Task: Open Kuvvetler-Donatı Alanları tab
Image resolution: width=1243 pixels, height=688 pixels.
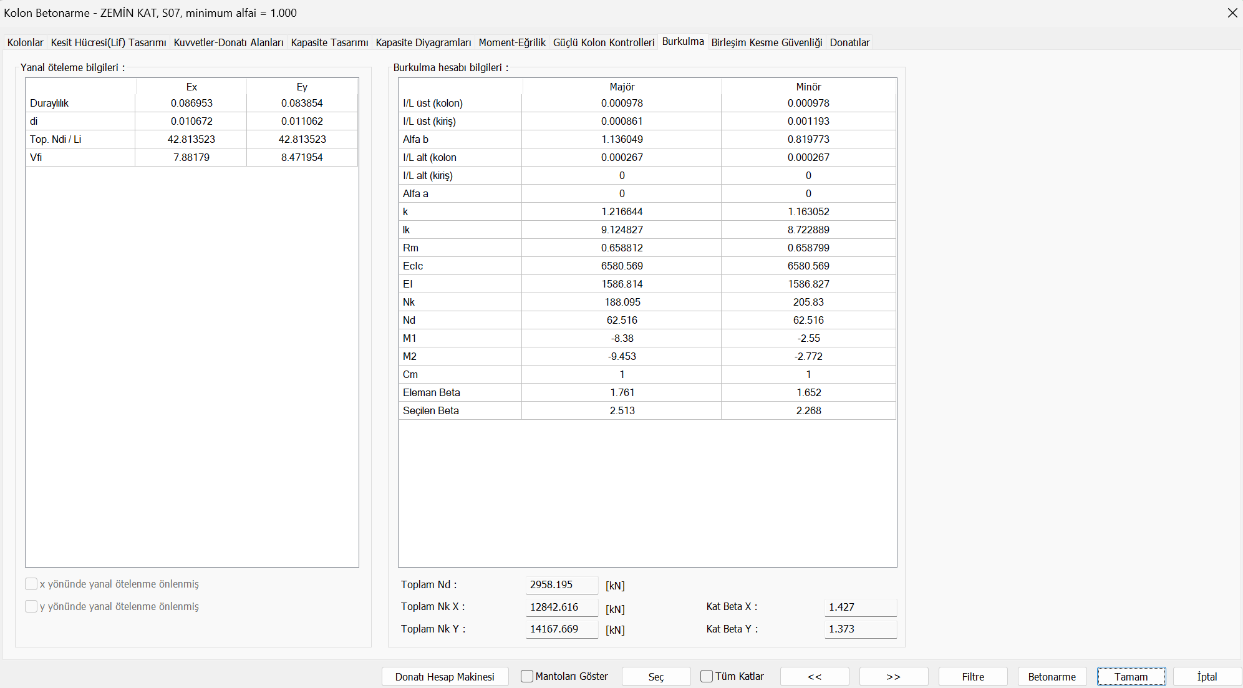Action: 228,42
